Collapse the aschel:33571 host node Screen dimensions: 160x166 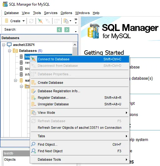(3, 45)
